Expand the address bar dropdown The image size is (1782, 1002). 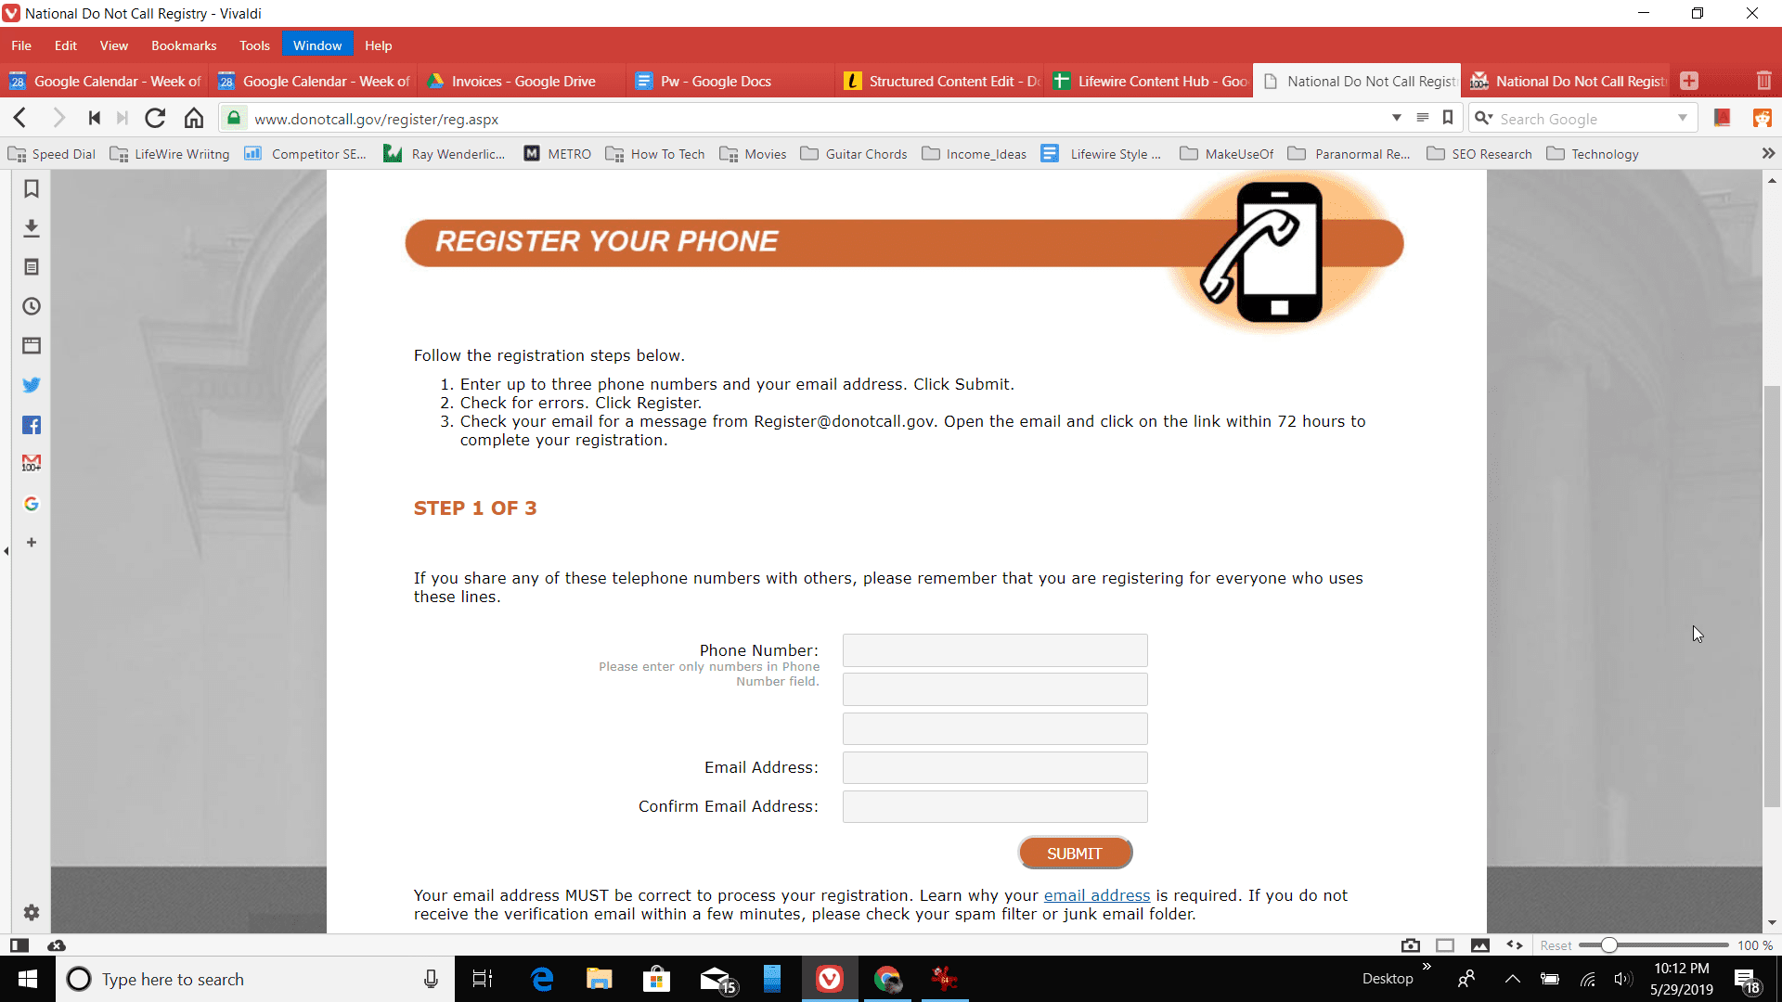click(1397, 119)
